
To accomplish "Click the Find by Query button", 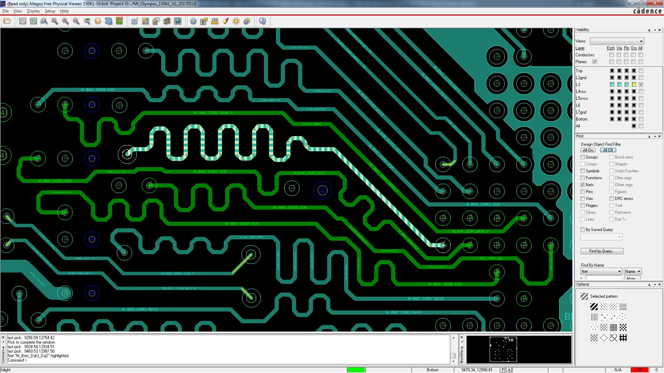I will coord(602,251).
